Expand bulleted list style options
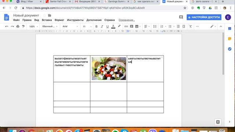Image resolution: width=235 pixels, height=132 pixels. [x=174, y=27]
